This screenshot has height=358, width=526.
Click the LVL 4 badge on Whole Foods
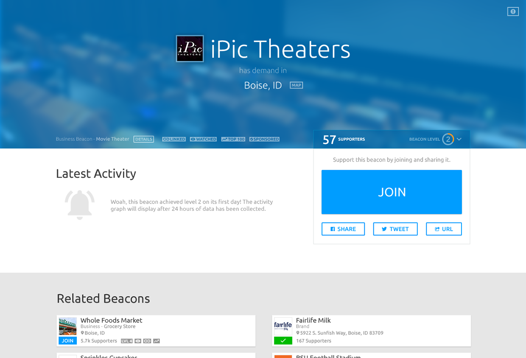[127, 341]
